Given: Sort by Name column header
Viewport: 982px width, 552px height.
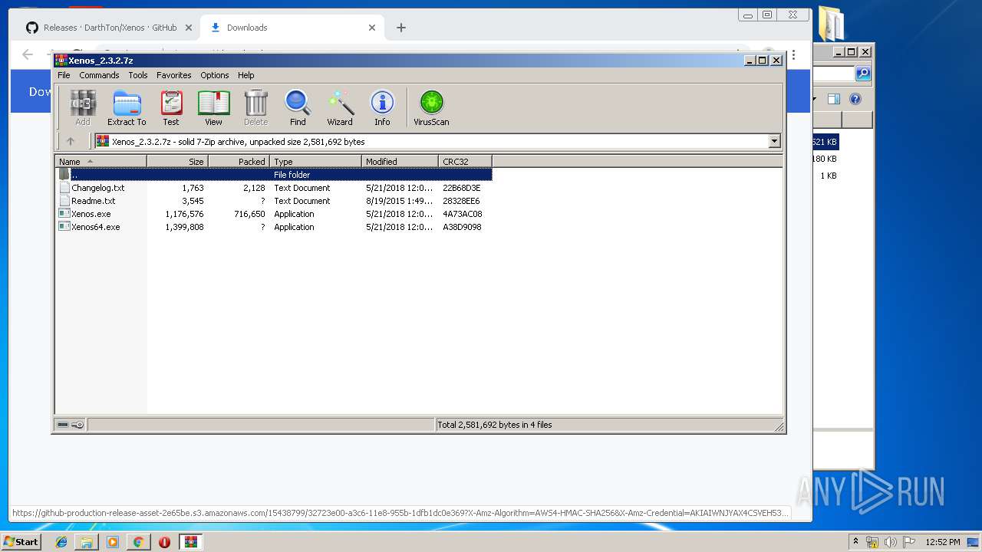Looking at the screenshot, I should (x=101, y=161).
